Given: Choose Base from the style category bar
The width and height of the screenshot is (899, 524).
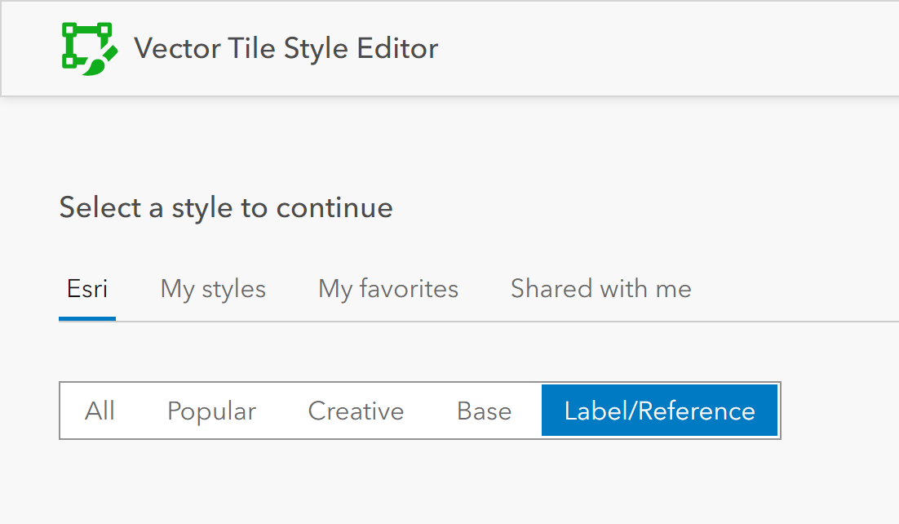Looking at the screenshot, I should [x=484, y=411].
